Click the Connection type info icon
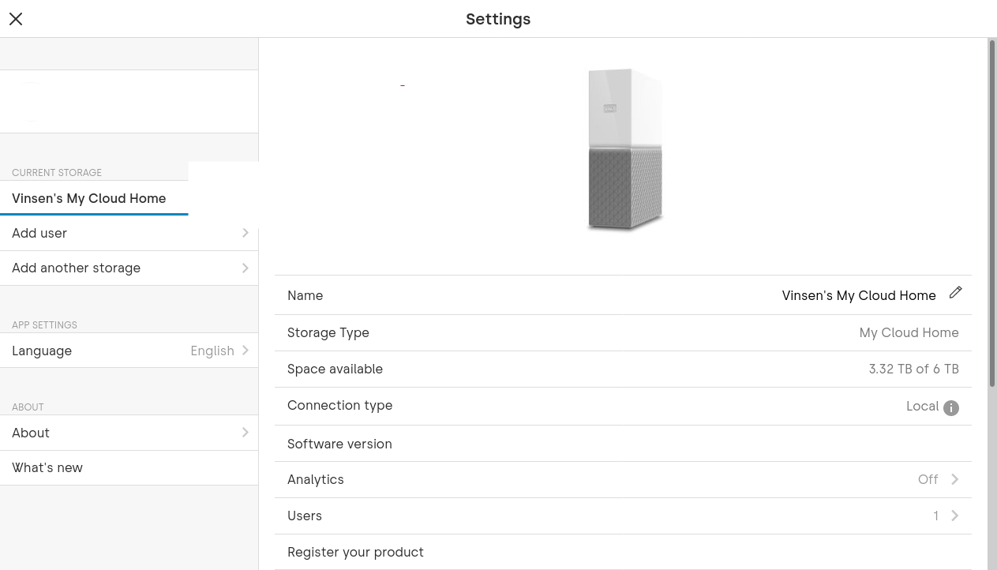 (x=951, y=408)
